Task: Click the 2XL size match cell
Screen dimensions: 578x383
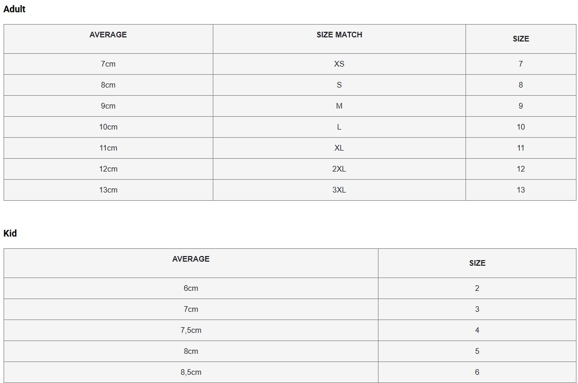Action: point(339,169)
